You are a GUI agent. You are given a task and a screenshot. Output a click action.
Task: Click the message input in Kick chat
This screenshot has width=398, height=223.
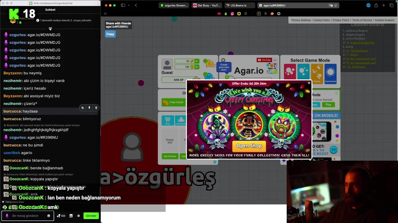pos(28,216)
